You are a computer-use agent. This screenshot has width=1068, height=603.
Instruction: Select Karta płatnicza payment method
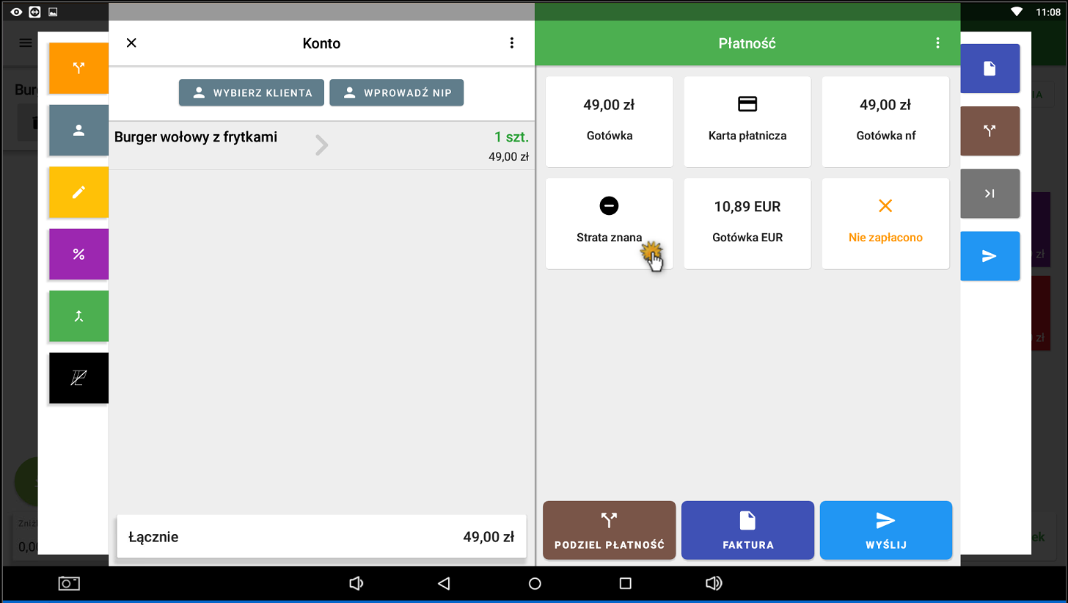[747, 122]
